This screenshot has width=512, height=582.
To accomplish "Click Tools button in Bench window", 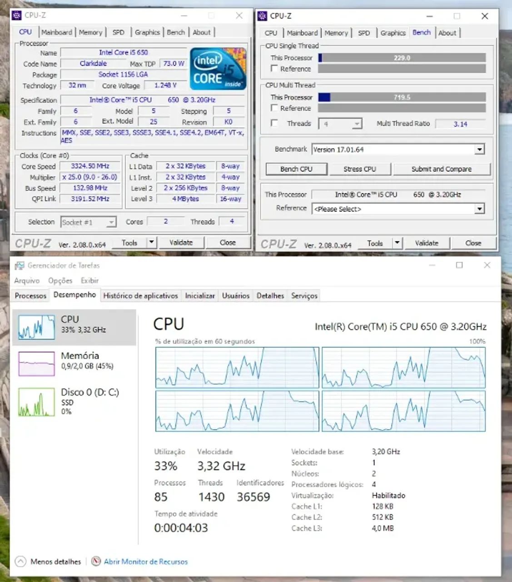I will (x=375, y=243).
